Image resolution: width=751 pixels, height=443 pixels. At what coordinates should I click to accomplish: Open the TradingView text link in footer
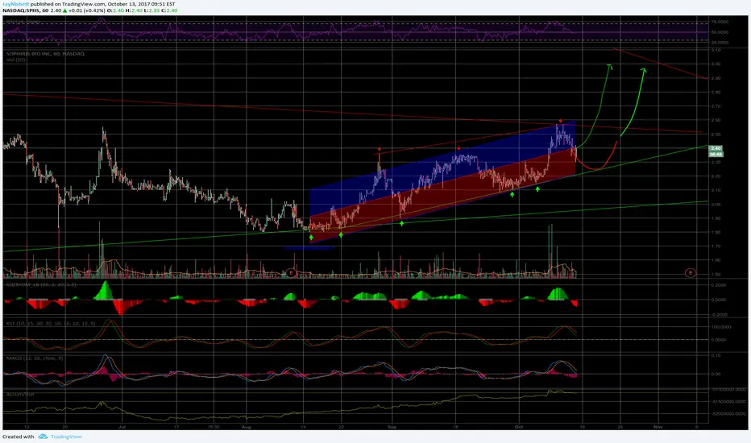pyautogui.click(x=65, y=437)
